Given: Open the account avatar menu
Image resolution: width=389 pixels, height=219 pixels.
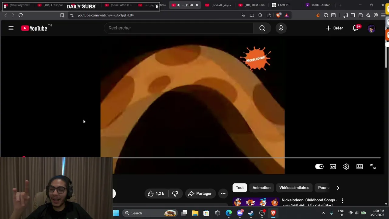Looking at the screenshot, I should 371,29.
